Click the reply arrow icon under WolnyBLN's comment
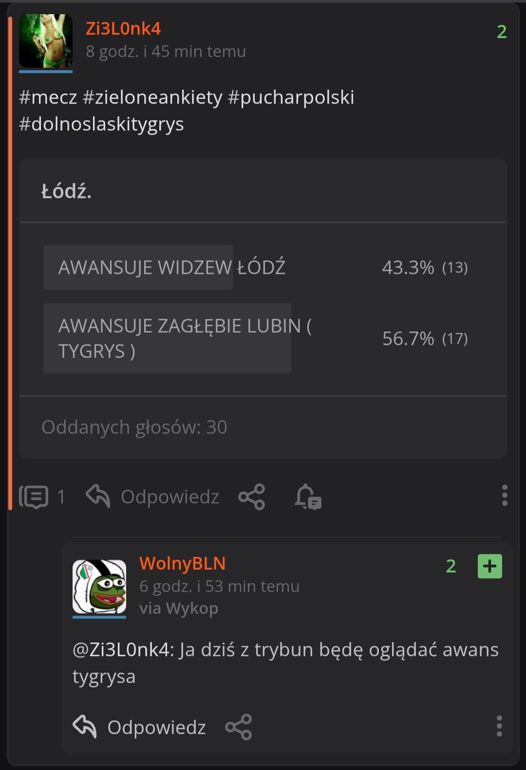526x770 pixels. tap(85, 727)
